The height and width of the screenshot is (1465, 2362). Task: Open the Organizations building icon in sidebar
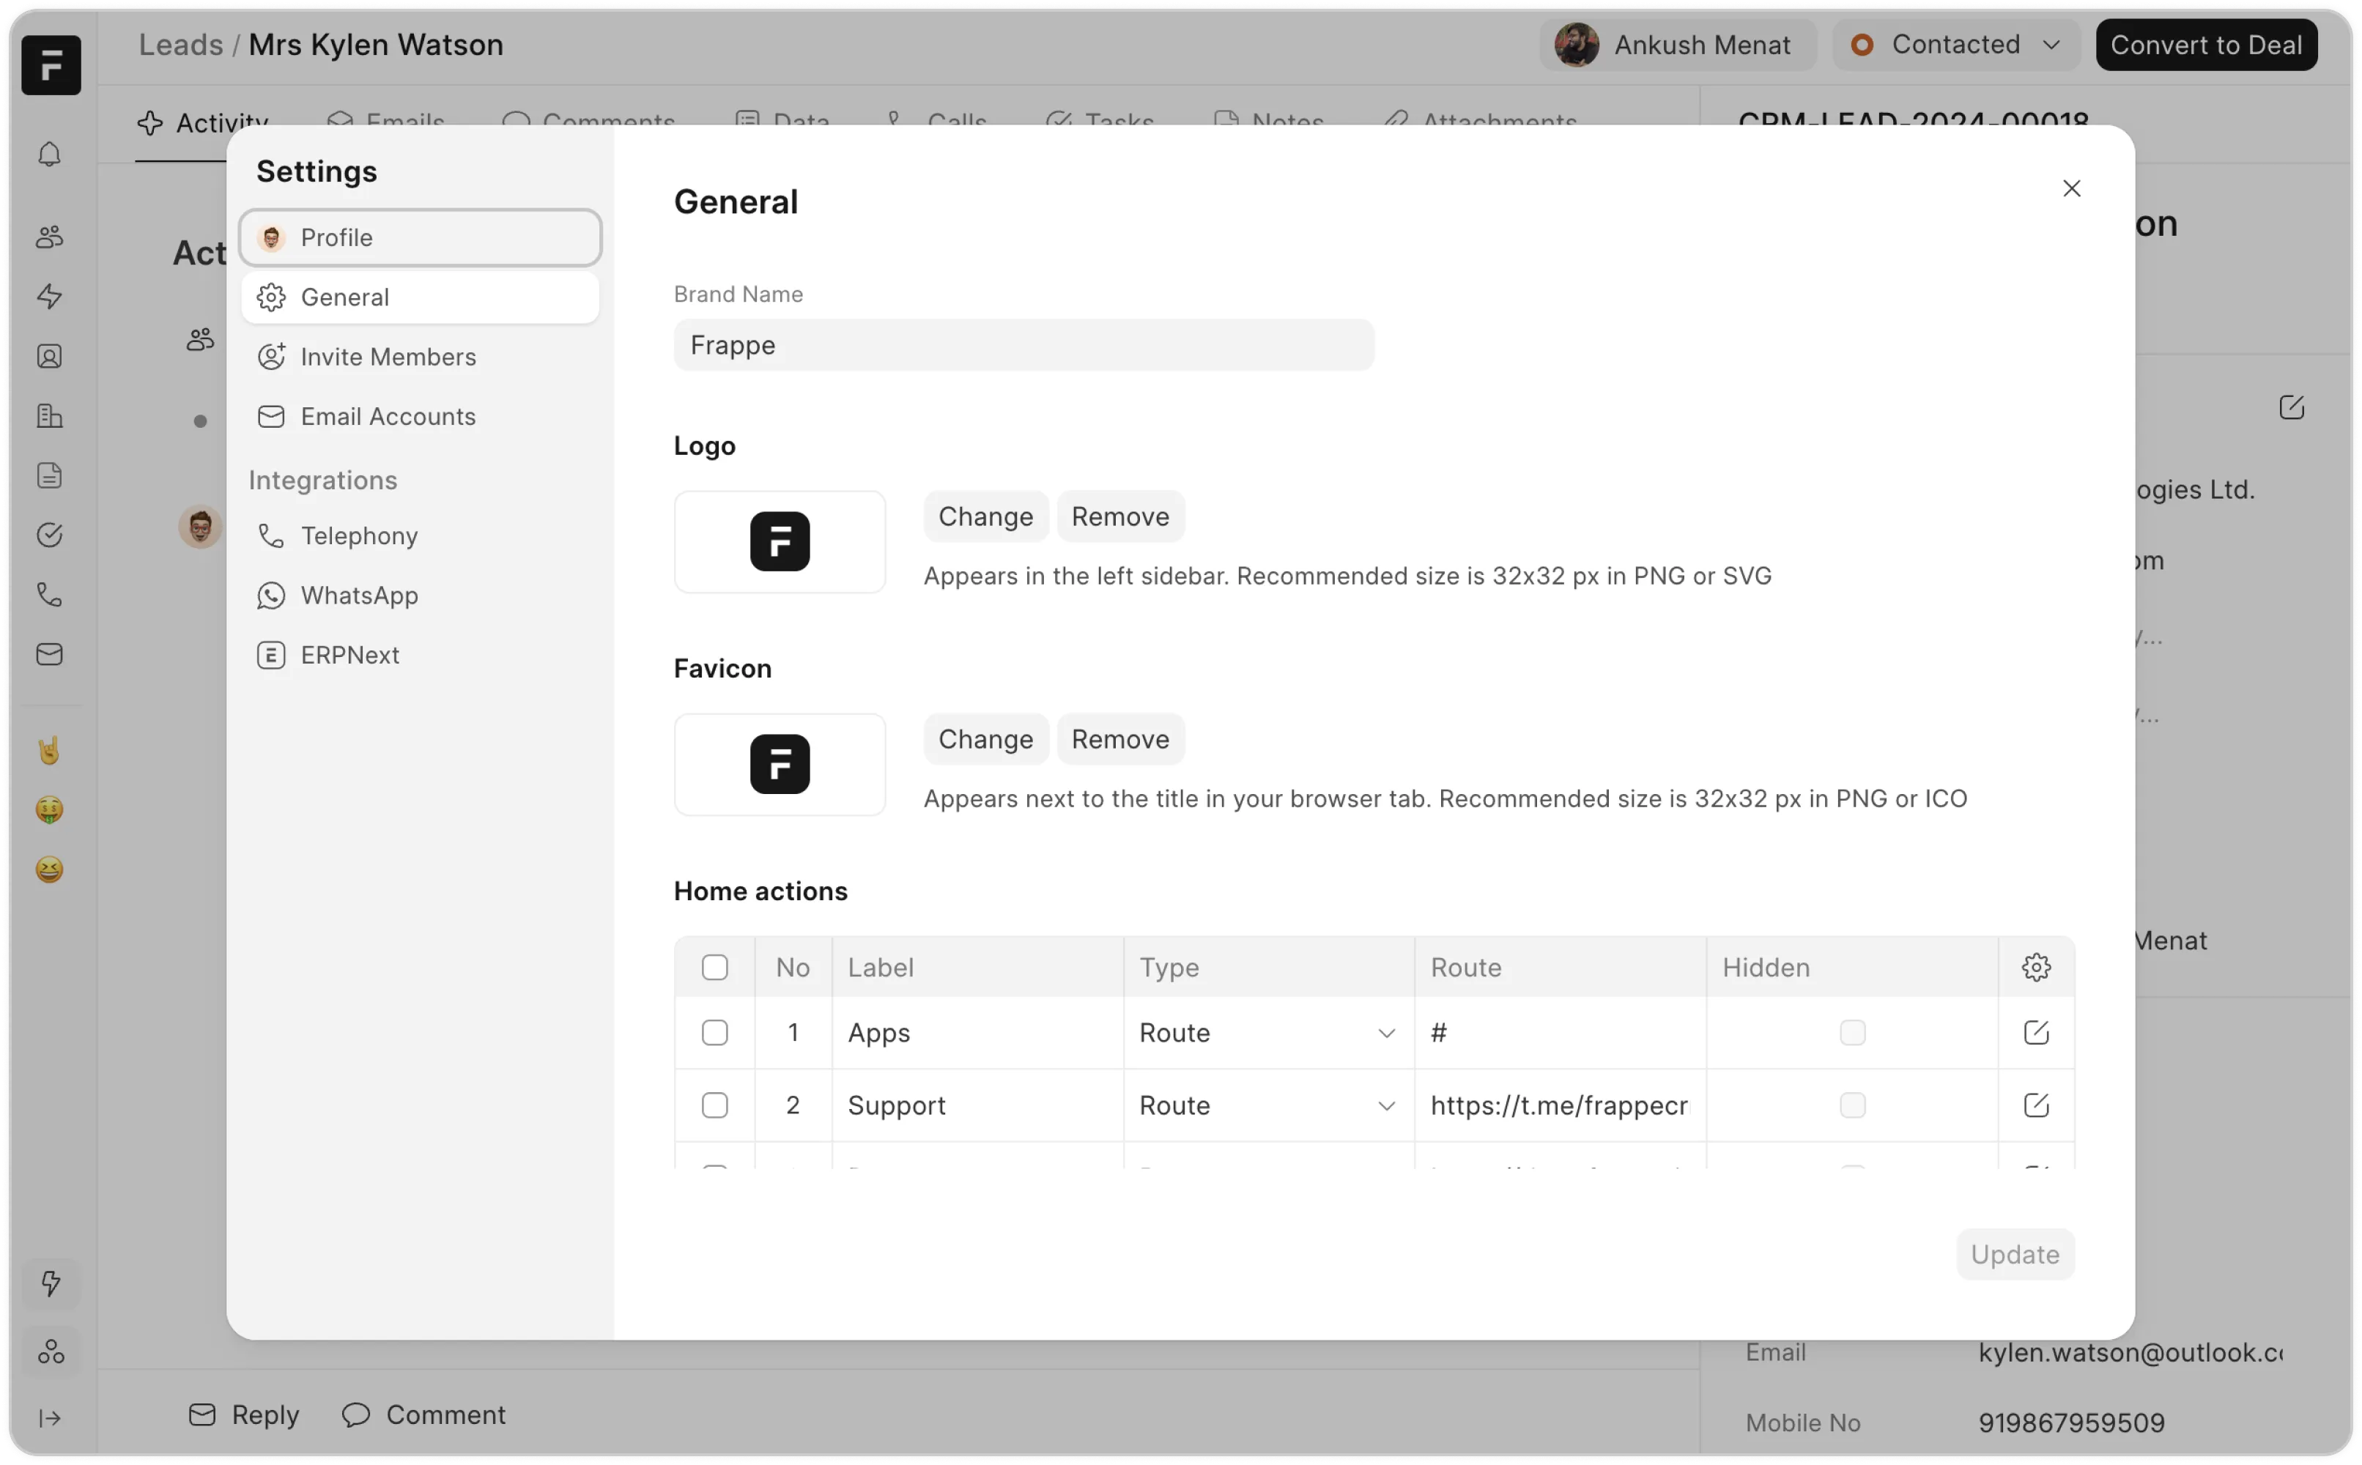coord(49,417)
